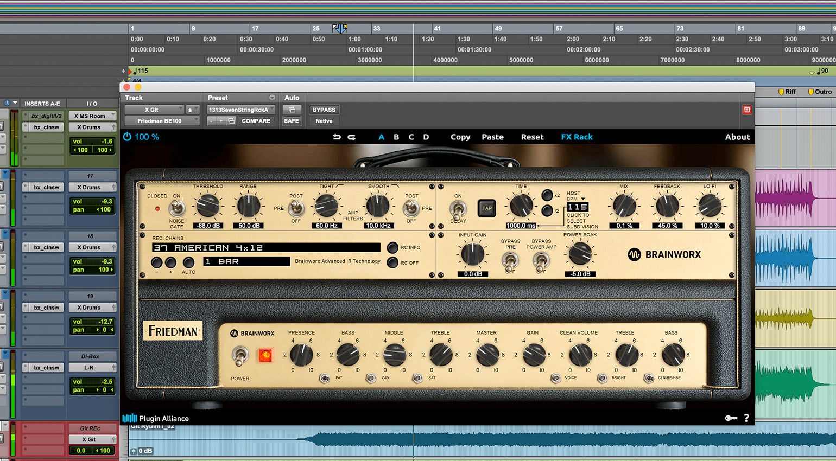The height and width of the screenshot is (461, 836).
Task: Click the redo arrow icon
Action: point(351,137)
